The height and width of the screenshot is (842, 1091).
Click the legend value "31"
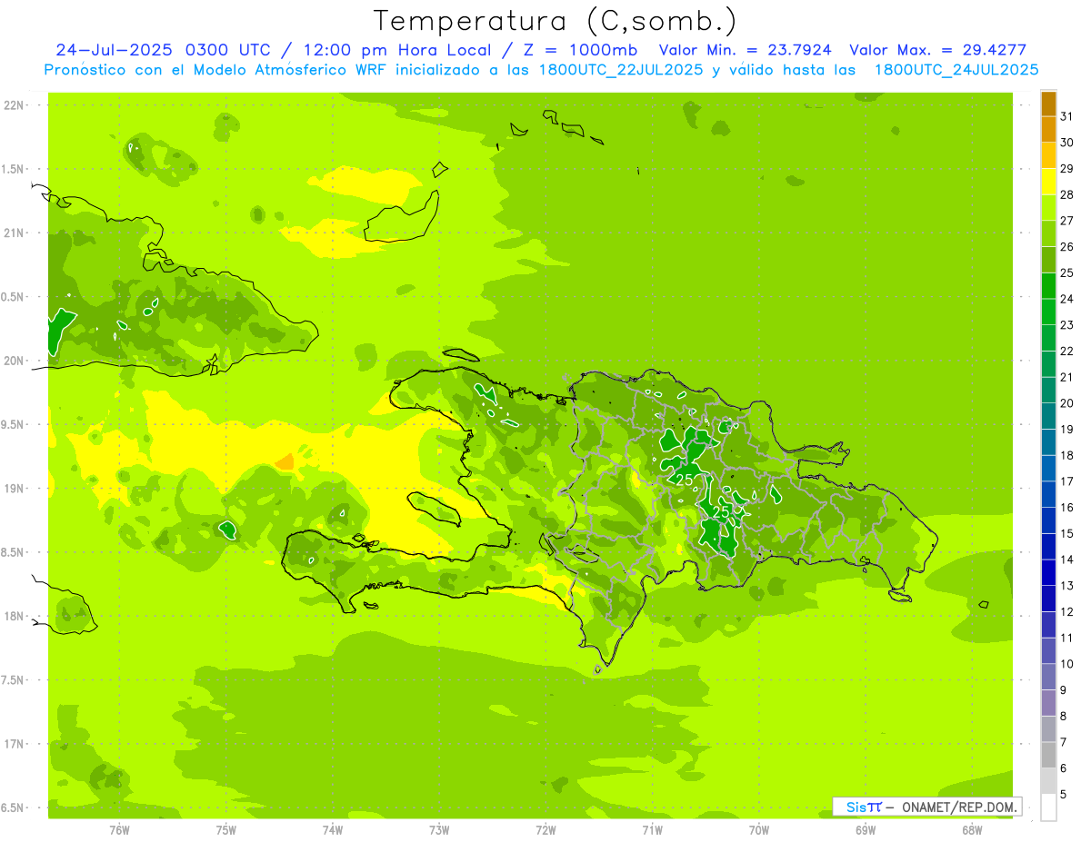(1066, 116)
